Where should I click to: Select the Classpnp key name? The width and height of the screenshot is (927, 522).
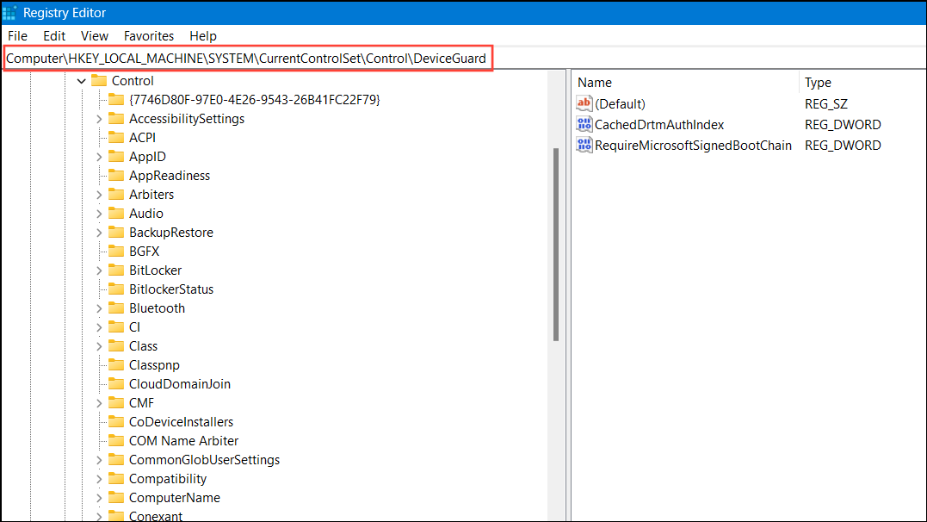[x=154, y=365]
